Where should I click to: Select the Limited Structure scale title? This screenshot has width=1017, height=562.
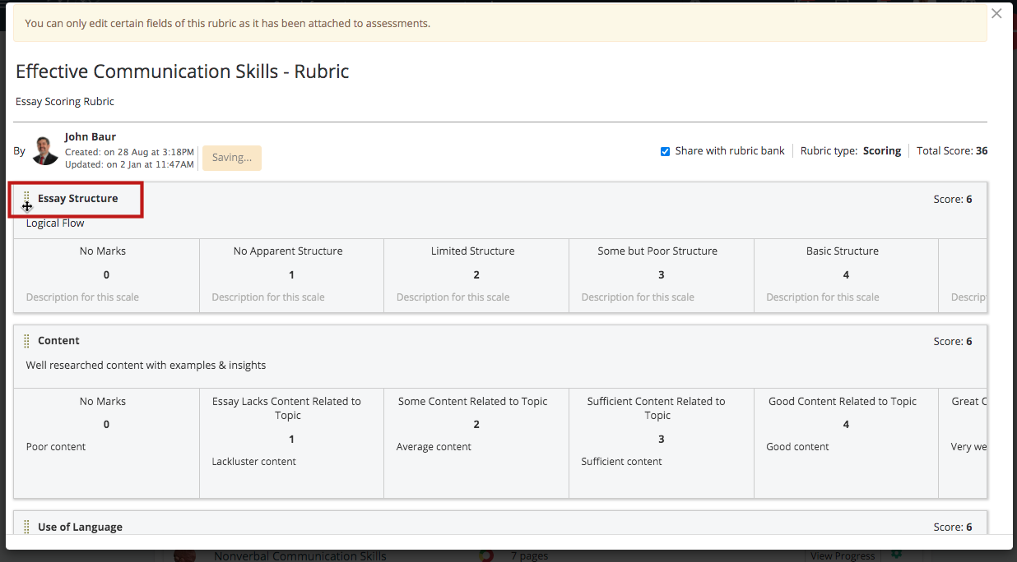point(473,251)
